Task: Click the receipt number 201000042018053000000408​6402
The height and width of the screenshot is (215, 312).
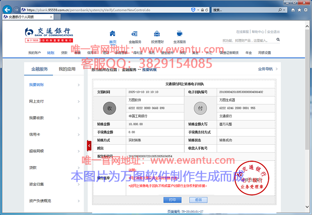Action: coord(241,92)
